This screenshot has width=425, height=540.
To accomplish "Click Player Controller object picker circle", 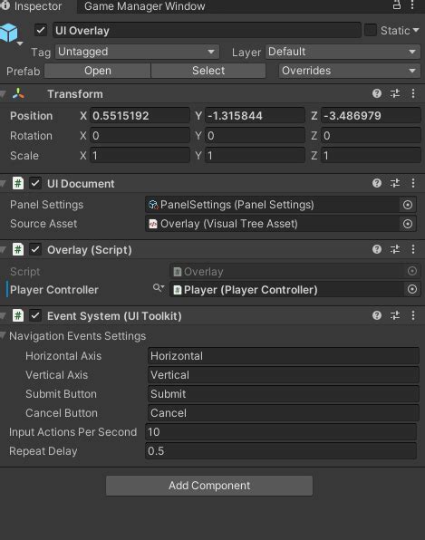I will coord(412,289).
